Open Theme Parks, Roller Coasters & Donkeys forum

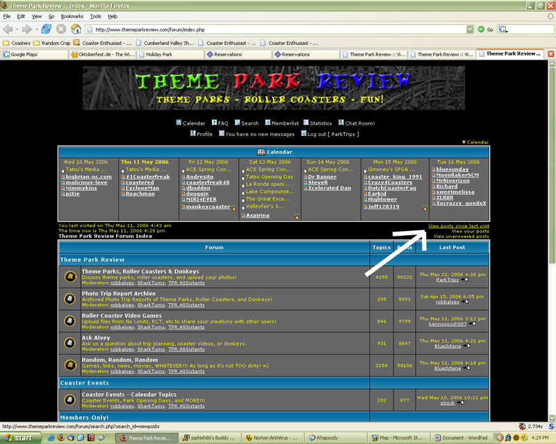click(x=140, y=271)
